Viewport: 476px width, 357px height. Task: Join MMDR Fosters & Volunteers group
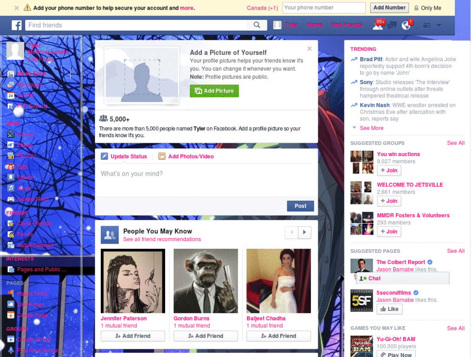pyautogui.click(x=389, y=231)
